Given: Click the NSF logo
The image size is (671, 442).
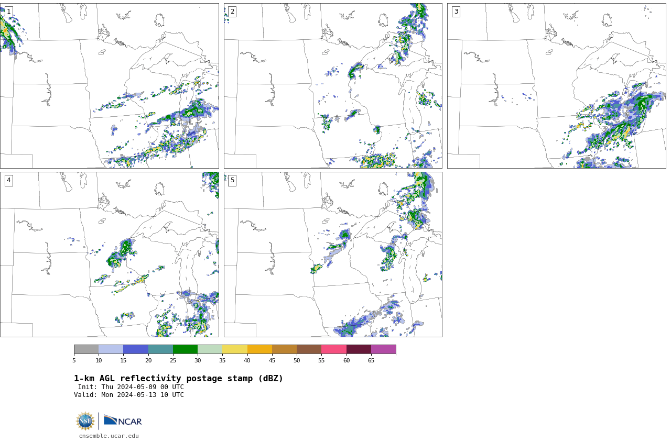Looking at the screenshot, I should (x=85, y=421).
